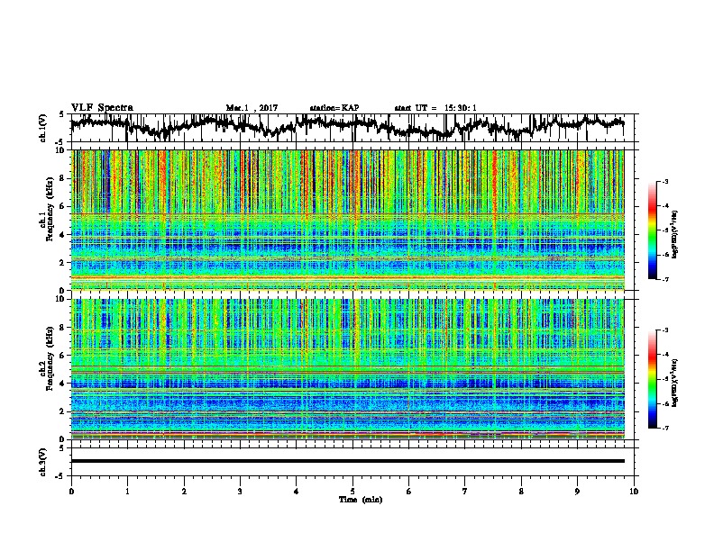Click time axis tick label "7"
714x551 pixels.
click(x=465, y=492)
